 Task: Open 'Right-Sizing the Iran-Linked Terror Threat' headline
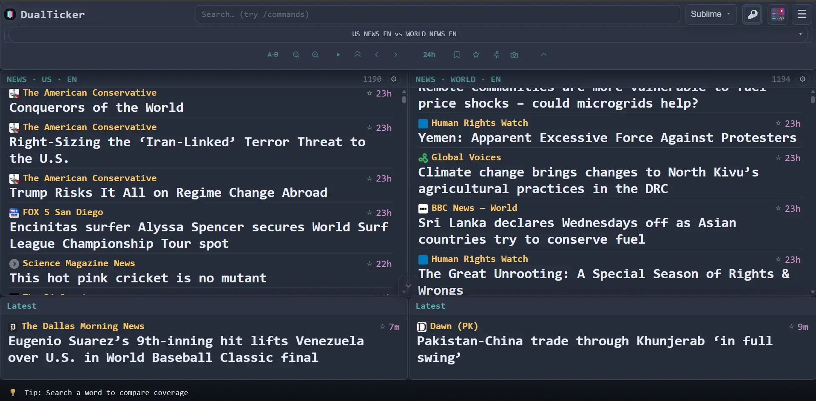click(x=188, y=150)
